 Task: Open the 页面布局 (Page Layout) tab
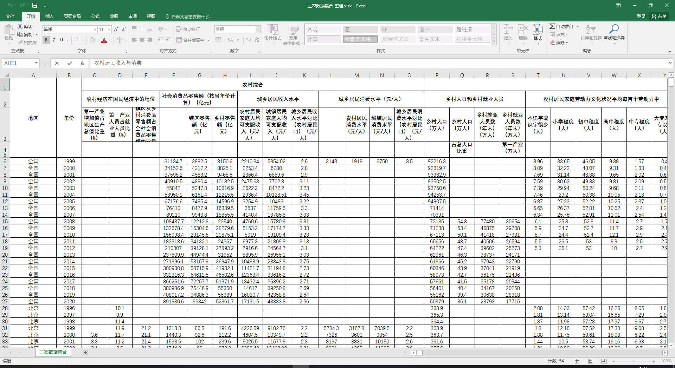coord(72,17)
